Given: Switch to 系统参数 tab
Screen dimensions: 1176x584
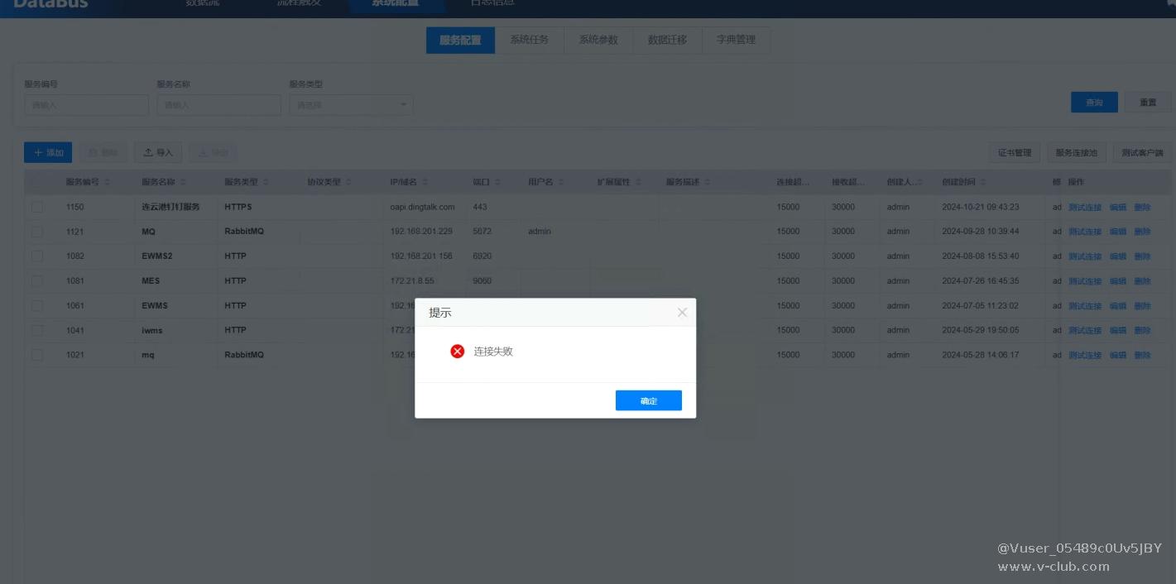Looking at the screenshot, I should click(598, 40).
